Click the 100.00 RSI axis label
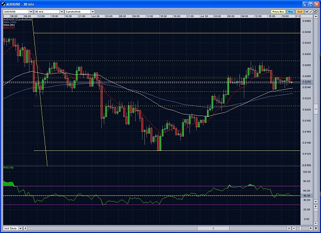 307,172
